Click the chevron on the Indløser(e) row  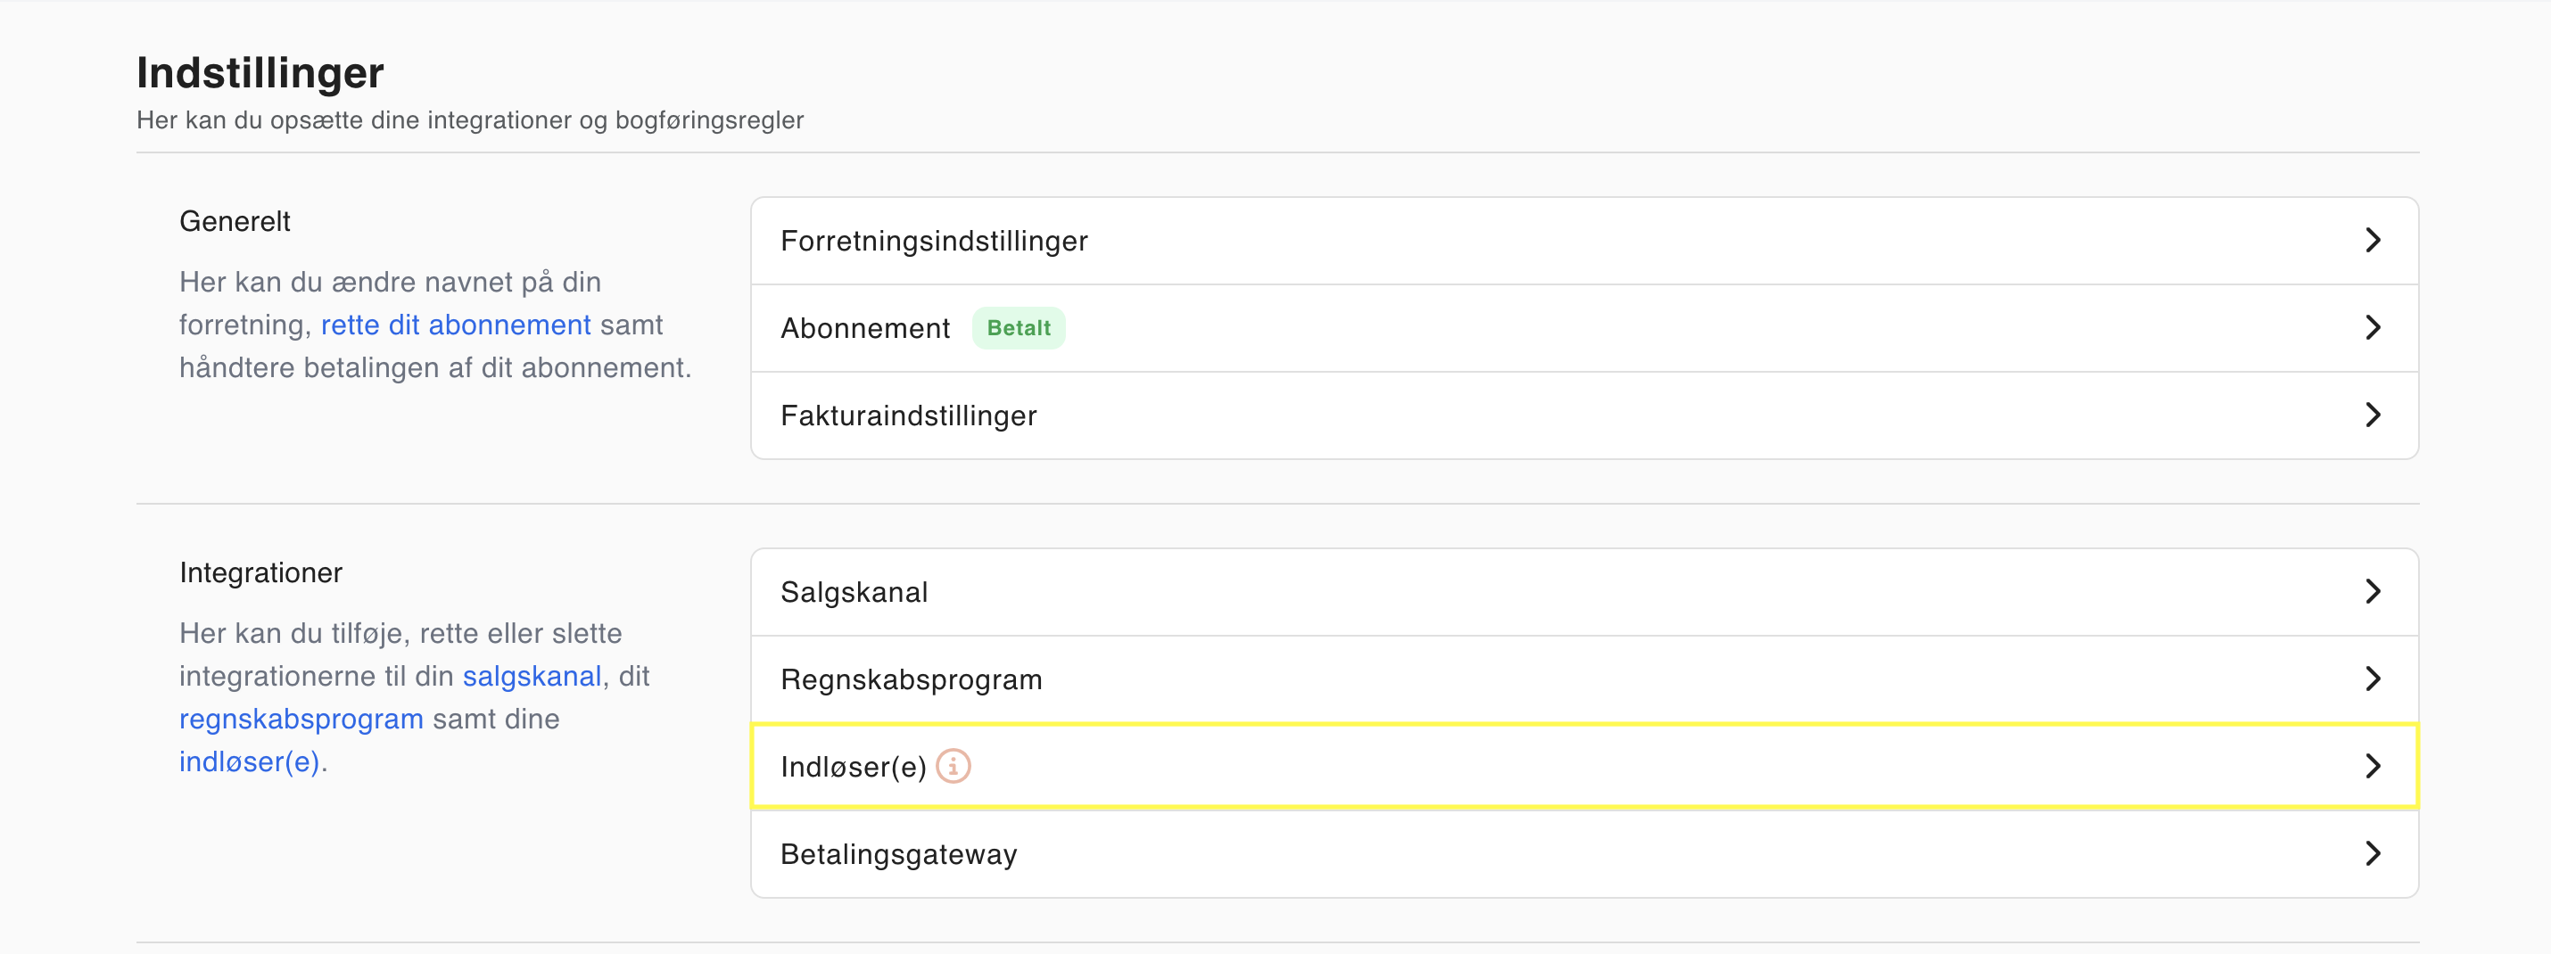pyautogui.click(x=2372, y=766)
